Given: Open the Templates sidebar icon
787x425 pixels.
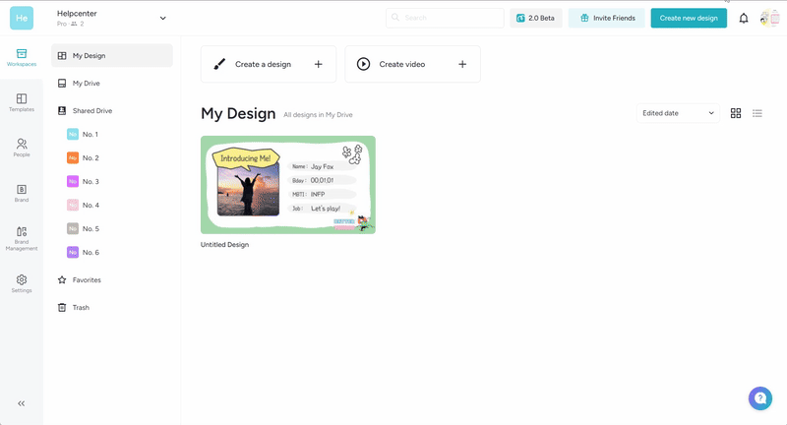Looking at the screenshot, I should (x=21, y=102).
